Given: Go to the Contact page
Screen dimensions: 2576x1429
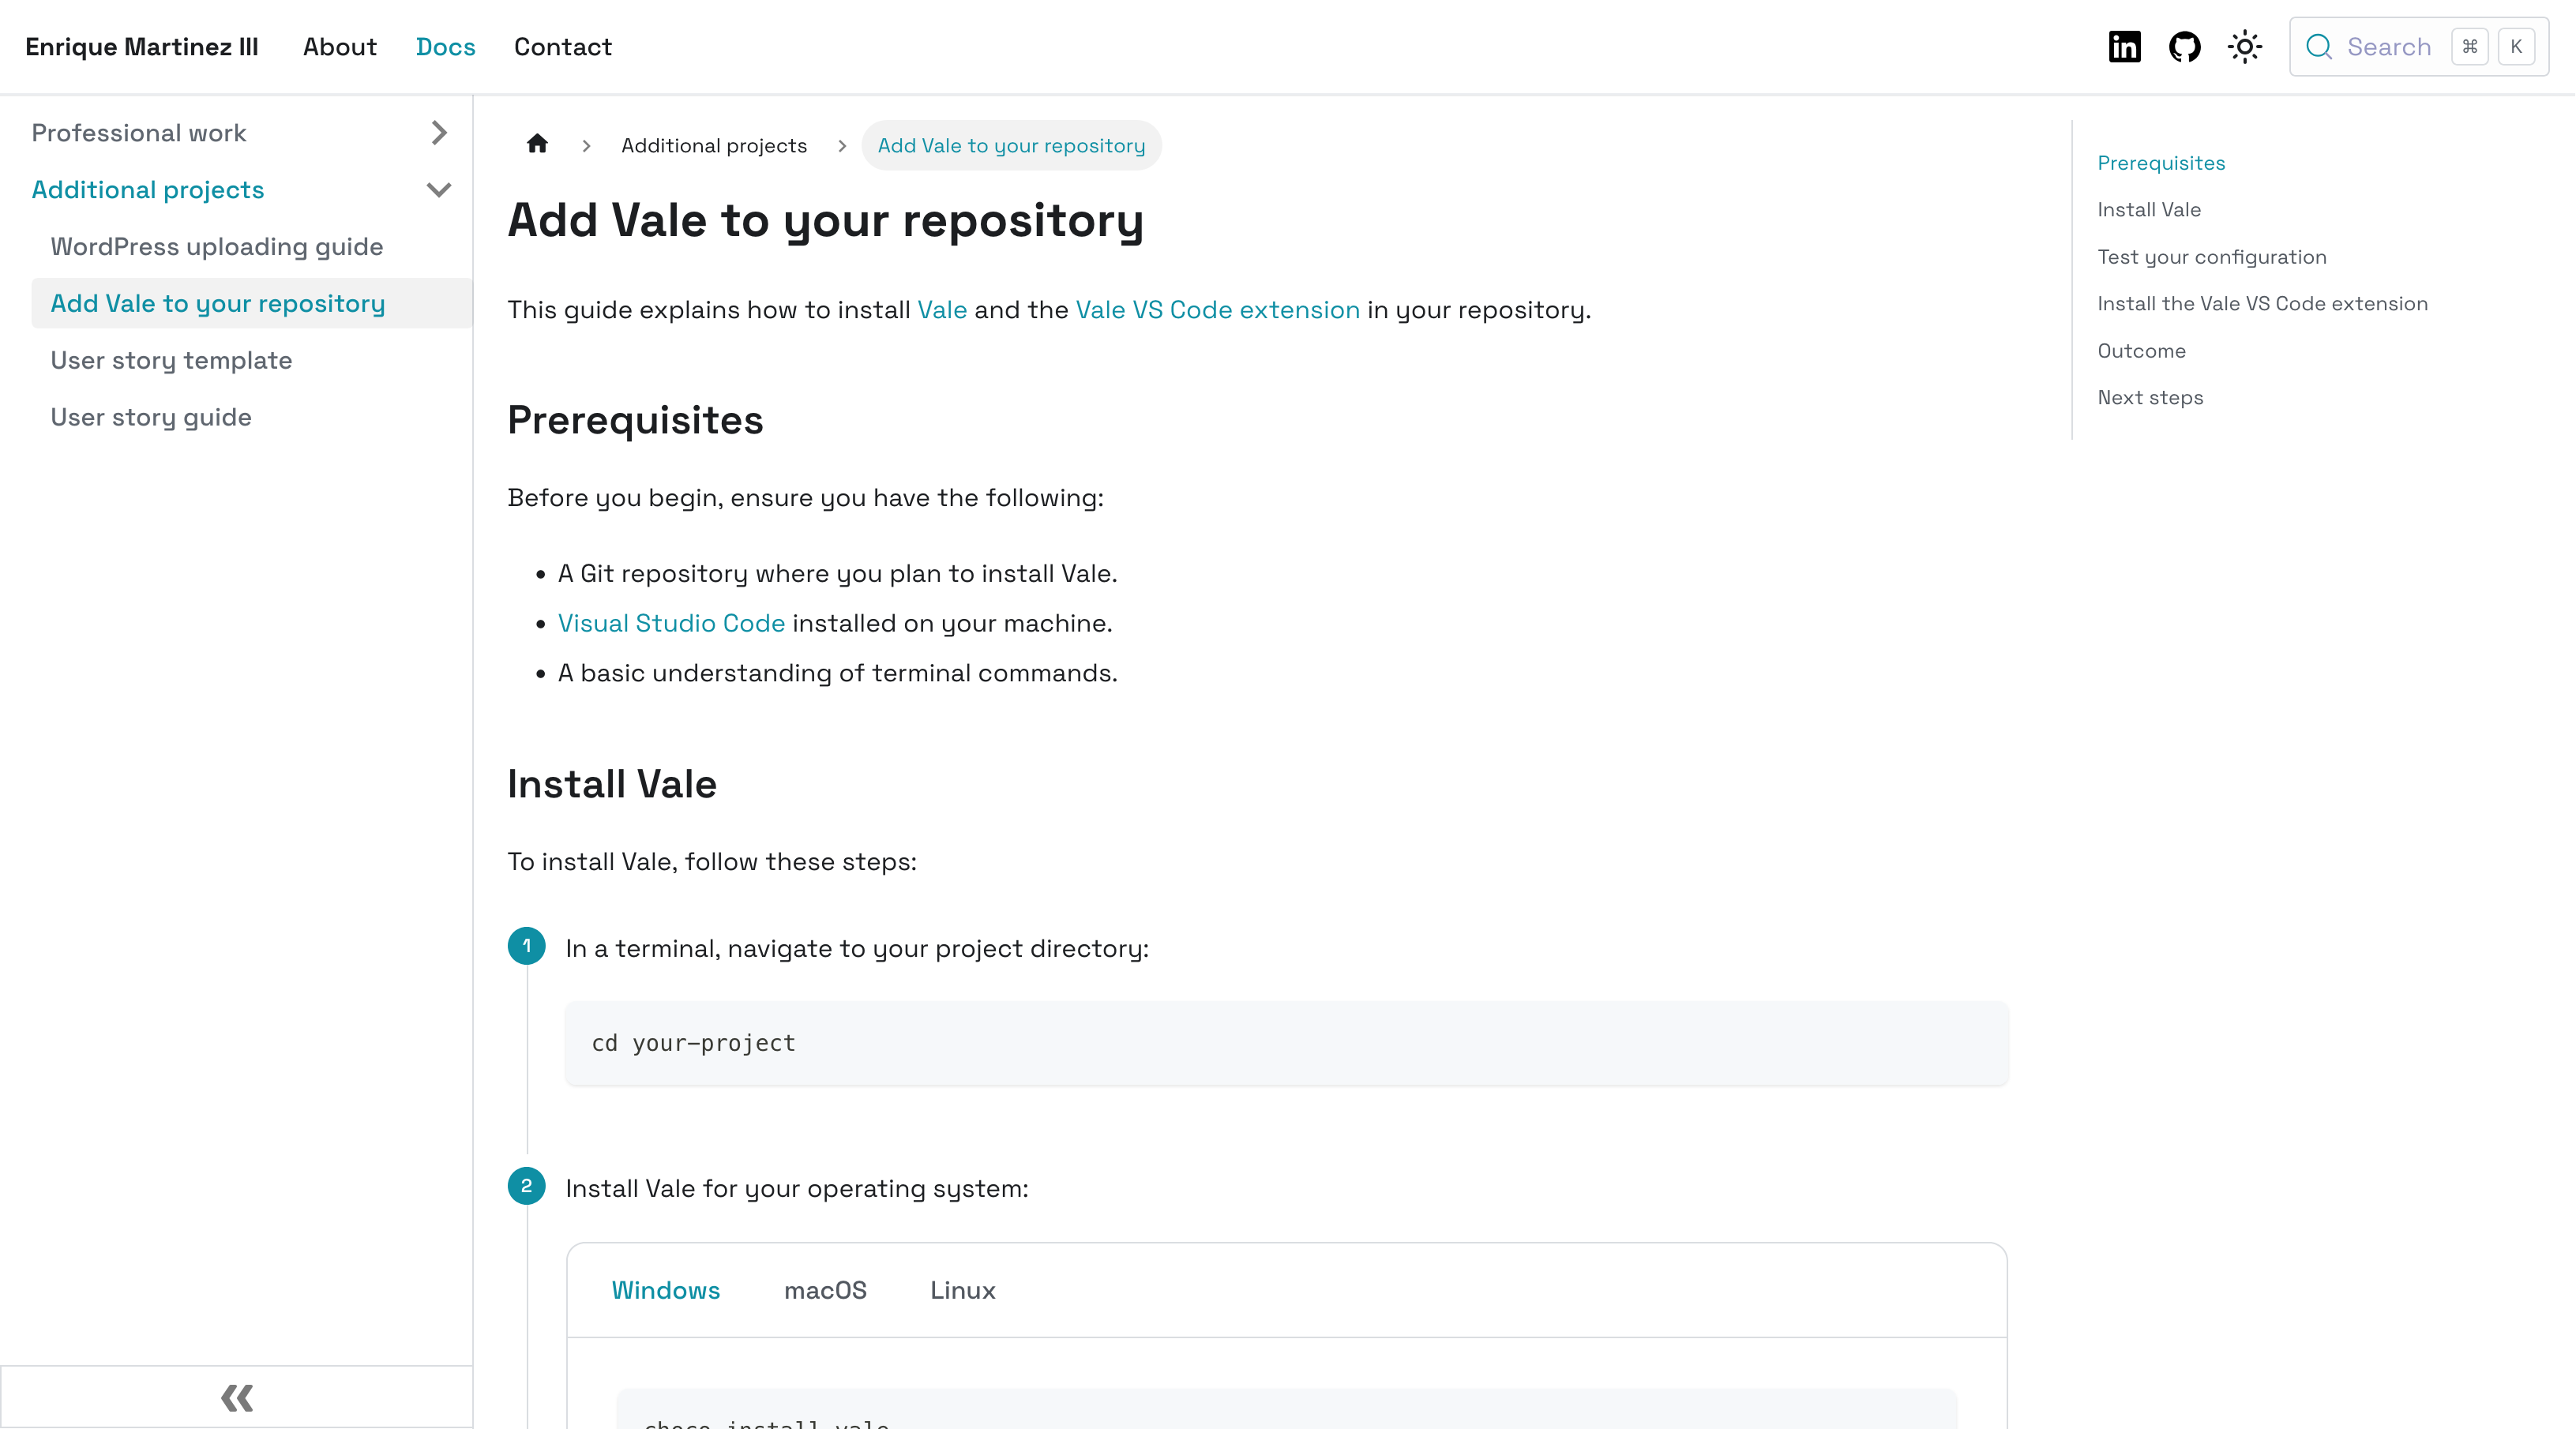Looking at the screenshot, I should pos(562,47).
